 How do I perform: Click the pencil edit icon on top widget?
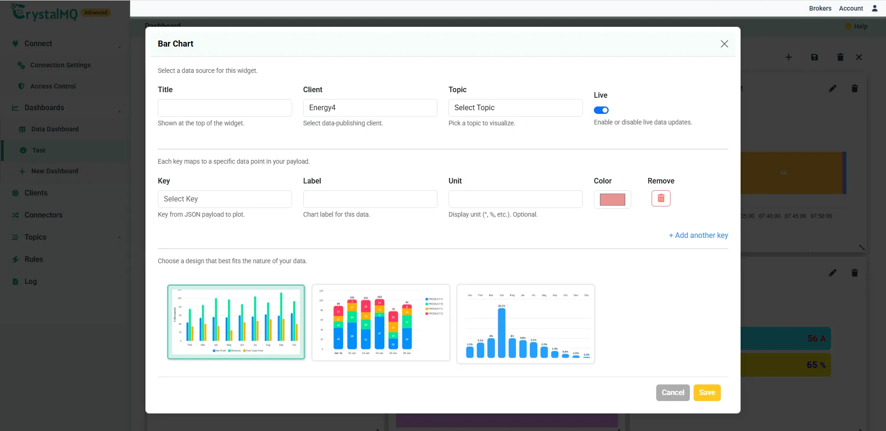(x=832, y=89)
